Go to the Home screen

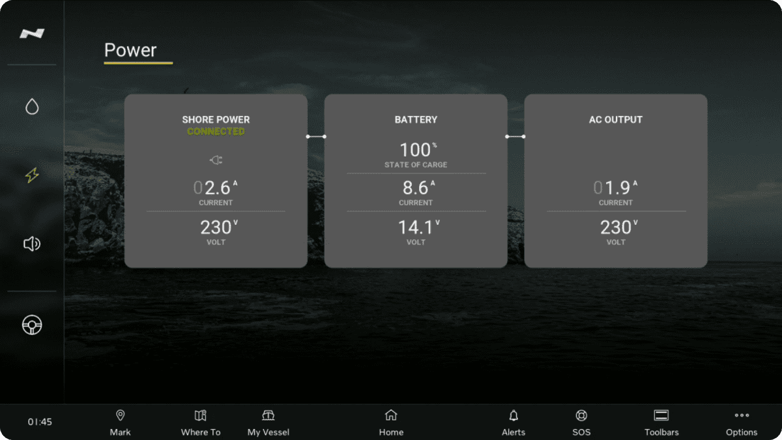tap(391, 422)
